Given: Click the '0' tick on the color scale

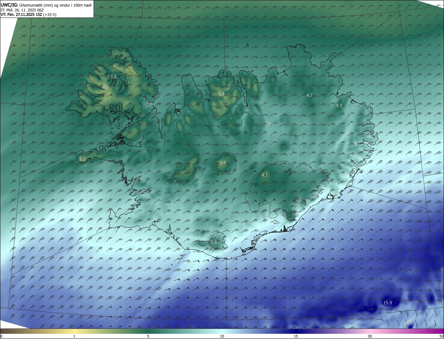Looking at the screenshot, I should (x=1, y=336).
